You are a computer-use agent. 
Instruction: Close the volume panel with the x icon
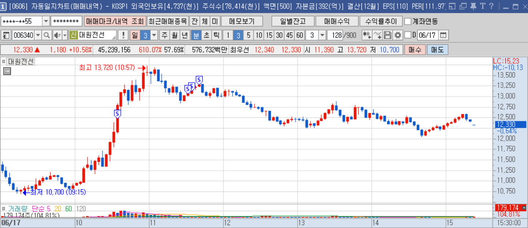[x=524, y=208]
